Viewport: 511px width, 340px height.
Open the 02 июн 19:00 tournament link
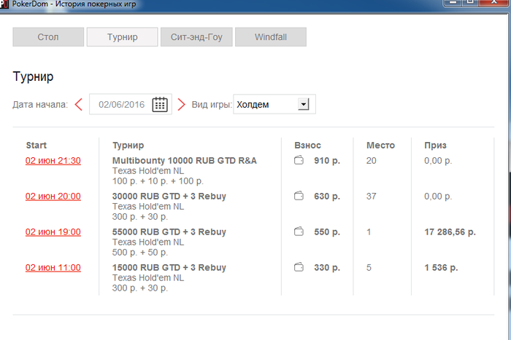pos(53,232)
